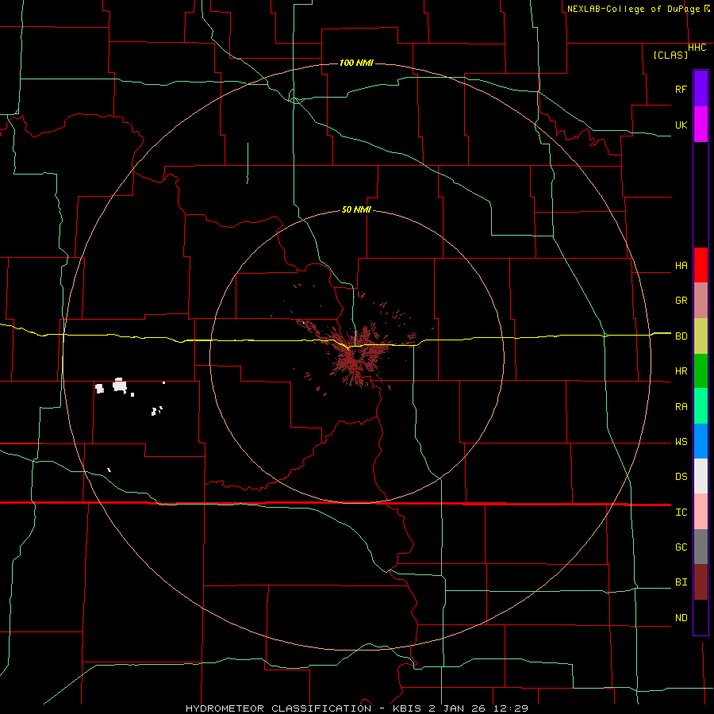Click the HA legend label

pyautogui.click(x=681, y=266)
